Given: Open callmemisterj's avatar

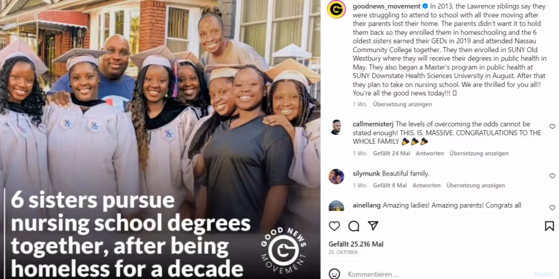Looking at the screenshot, I should [336, 127].
